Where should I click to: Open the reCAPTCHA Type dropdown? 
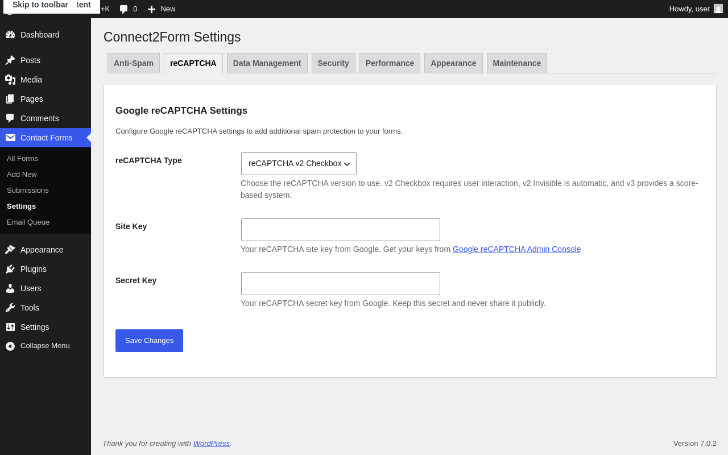[x=299, y=164]
